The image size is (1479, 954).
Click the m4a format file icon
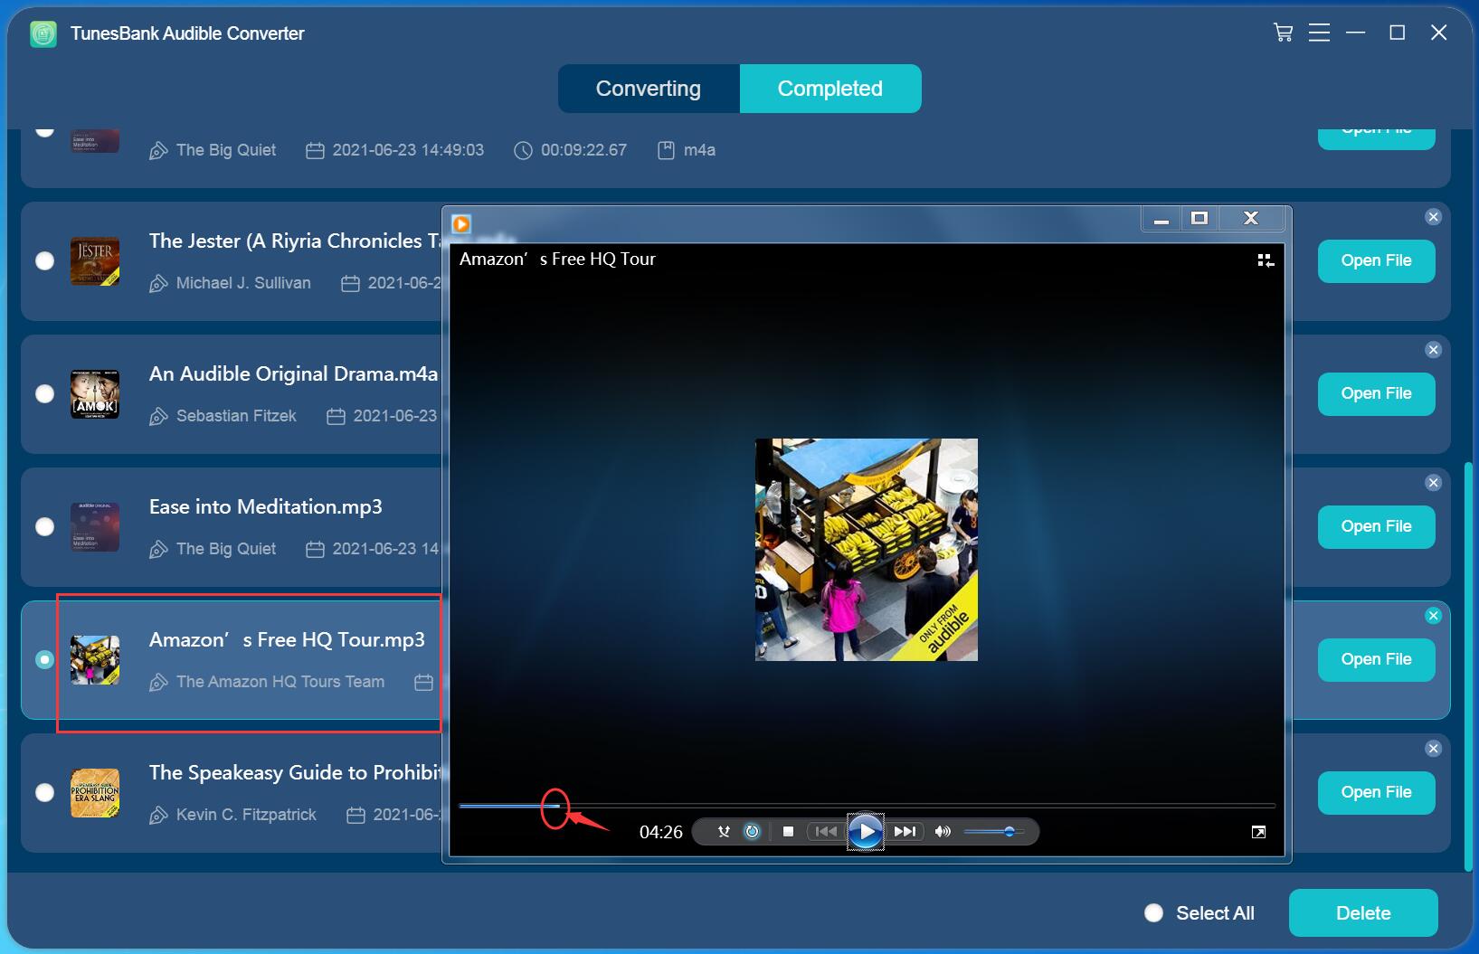666,151
